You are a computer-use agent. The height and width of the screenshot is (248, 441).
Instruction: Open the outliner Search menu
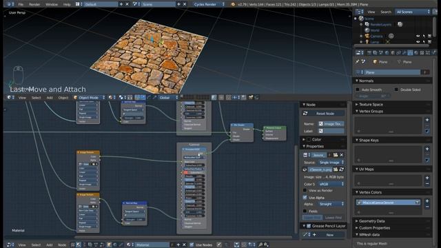[386, 12]
